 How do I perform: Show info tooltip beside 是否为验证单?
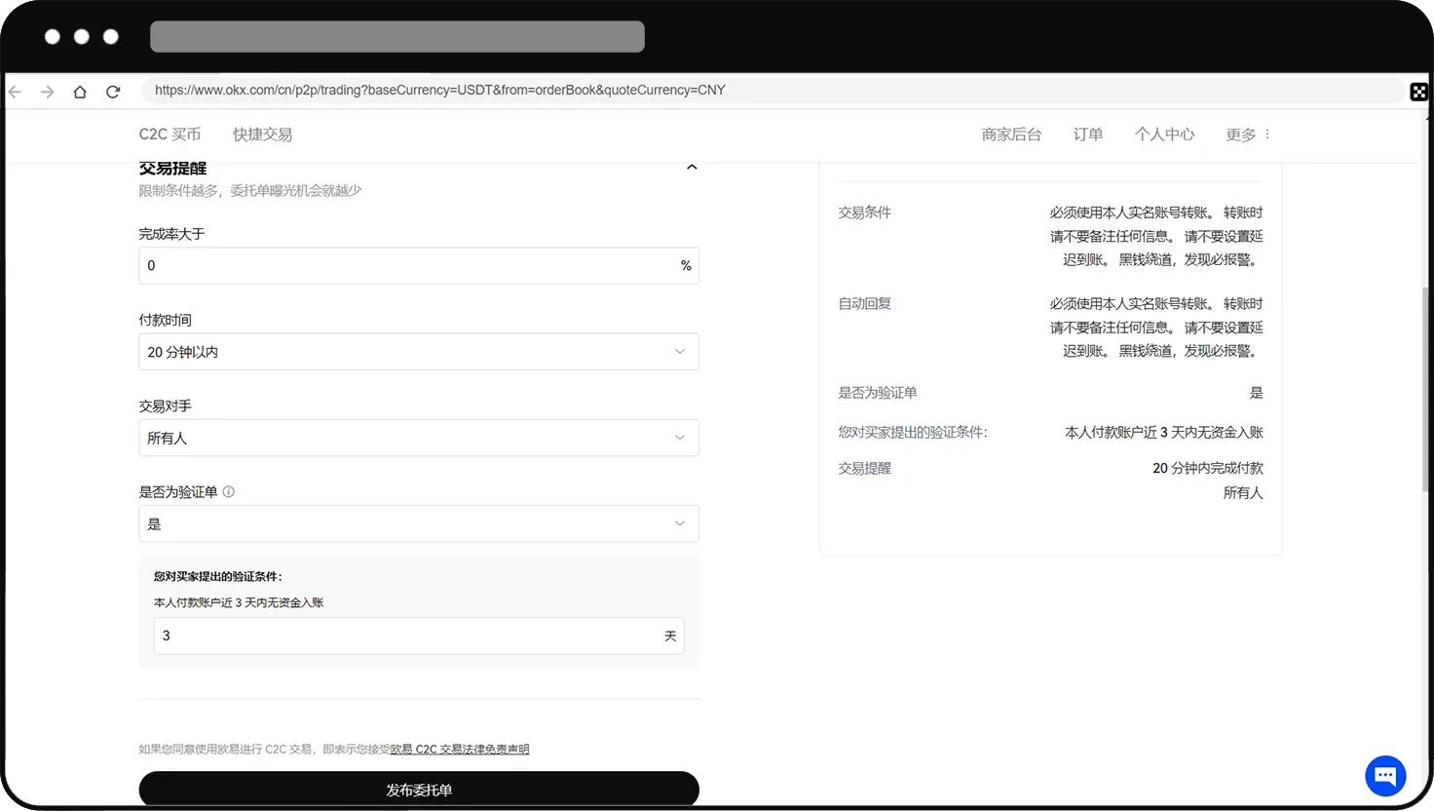pos(229,491)
